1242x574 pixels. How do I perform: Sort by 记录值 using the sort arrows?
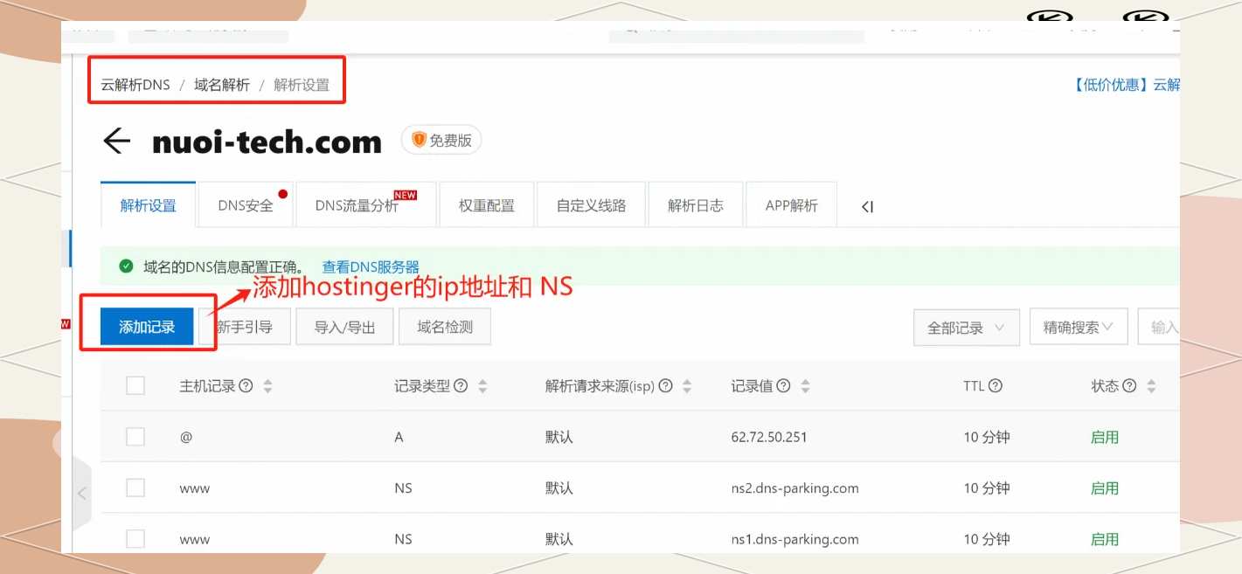[805, 386]
